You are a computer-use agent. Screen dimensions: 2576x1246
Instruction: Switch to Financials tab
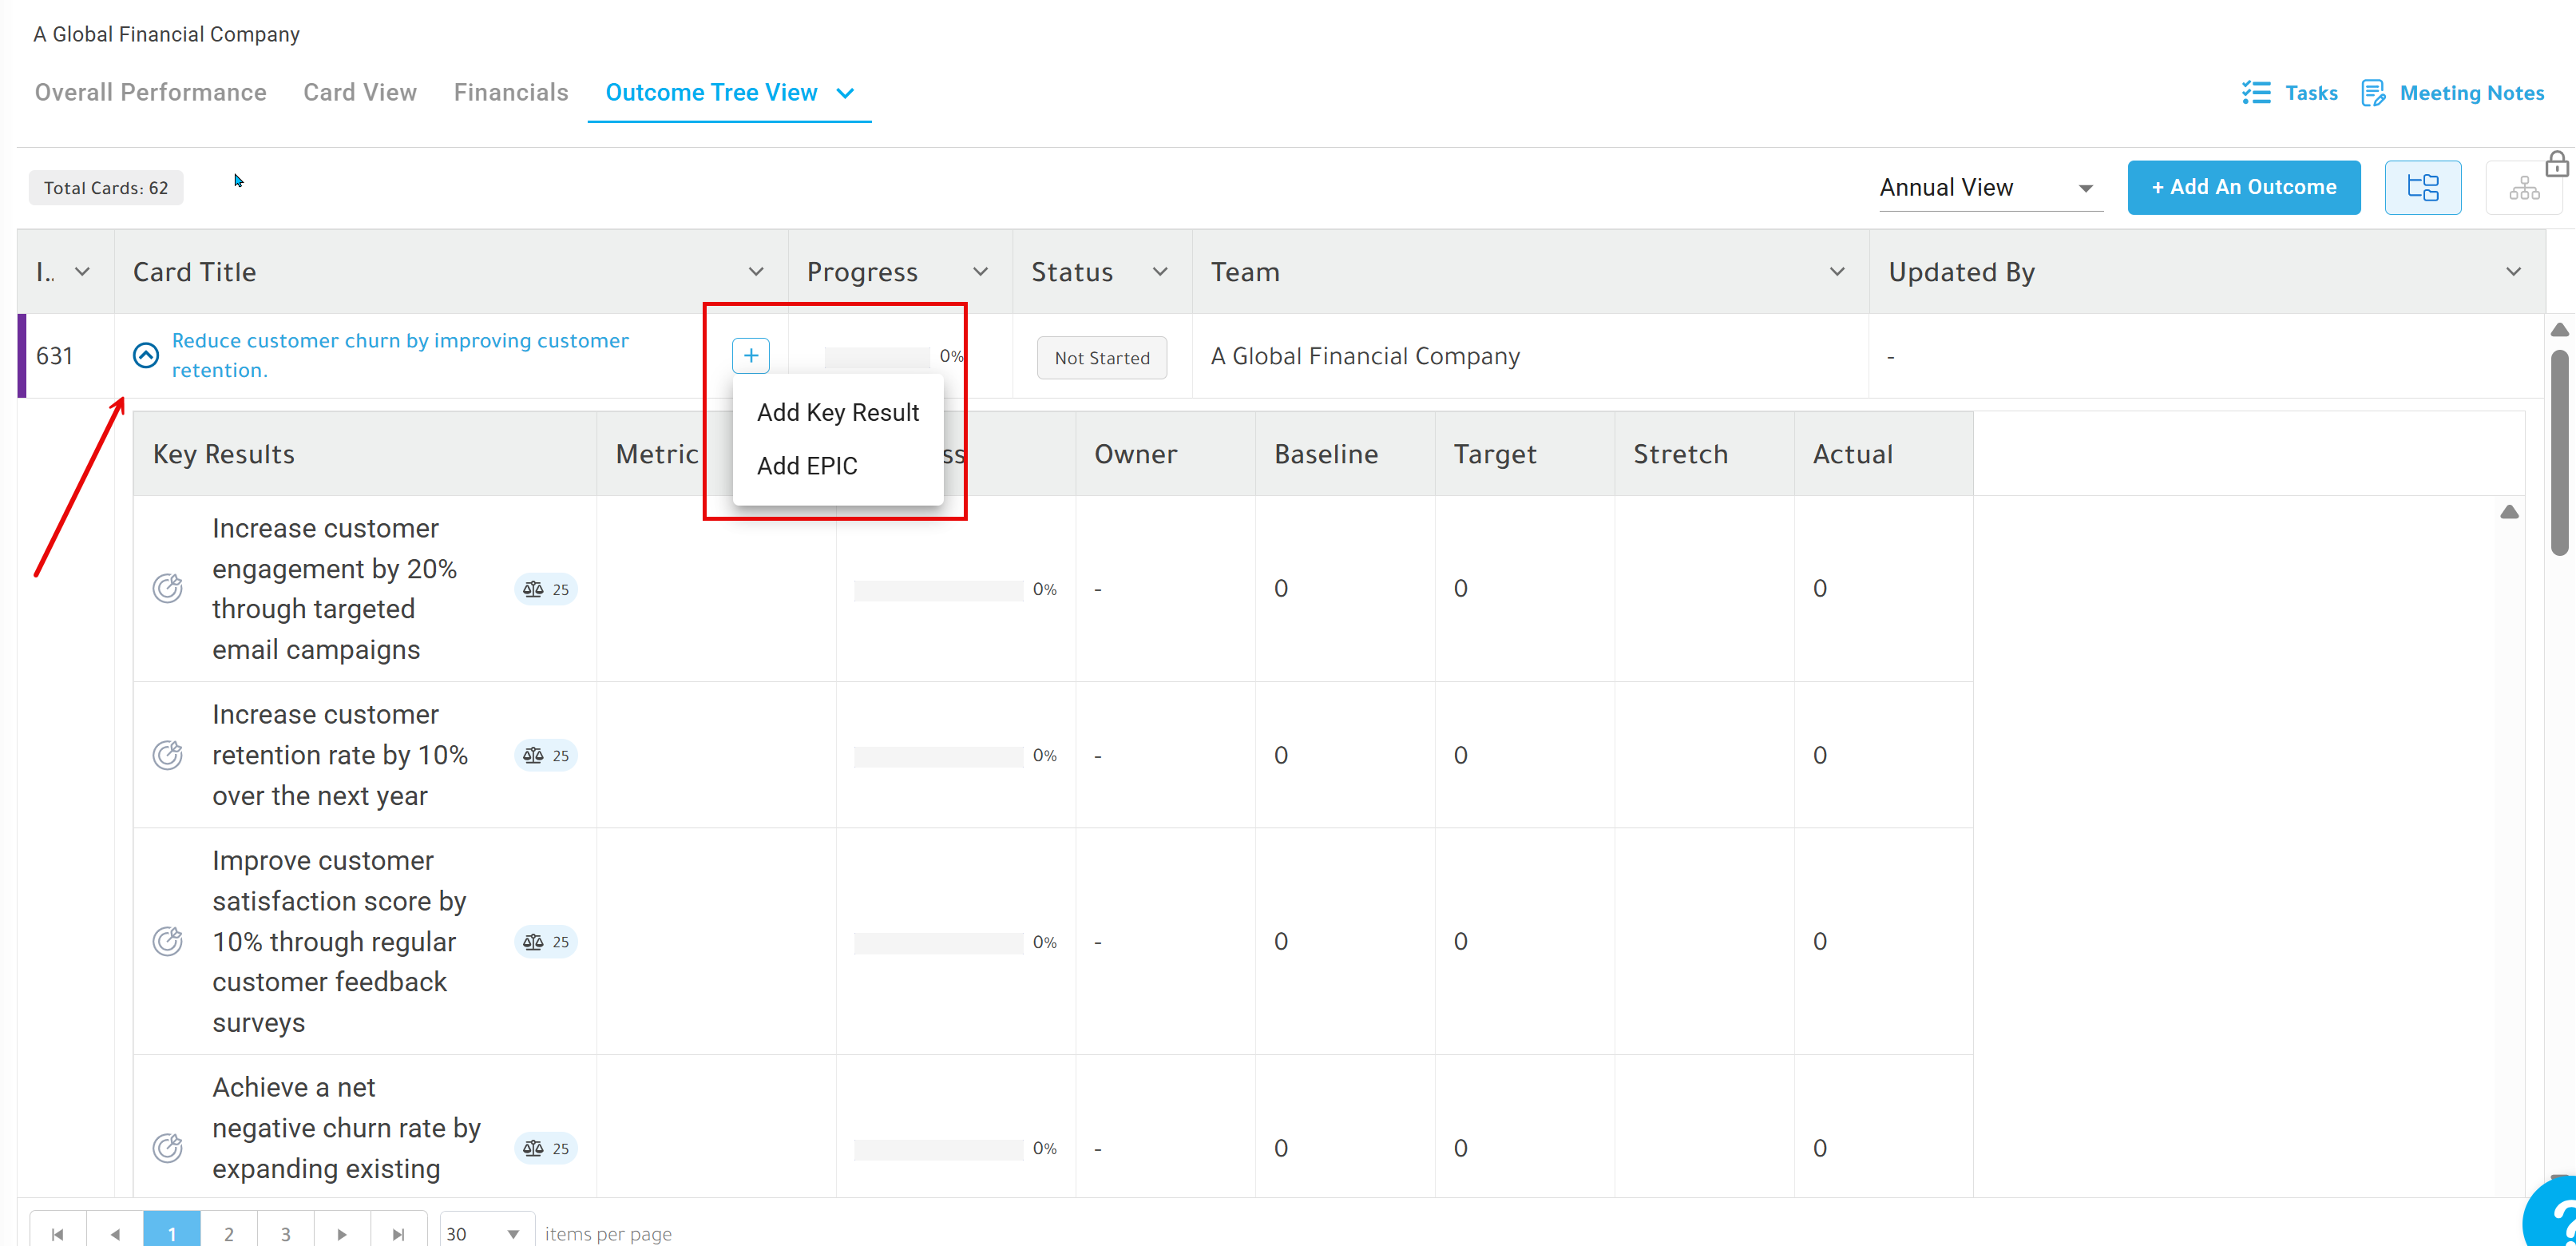point(511,92)
